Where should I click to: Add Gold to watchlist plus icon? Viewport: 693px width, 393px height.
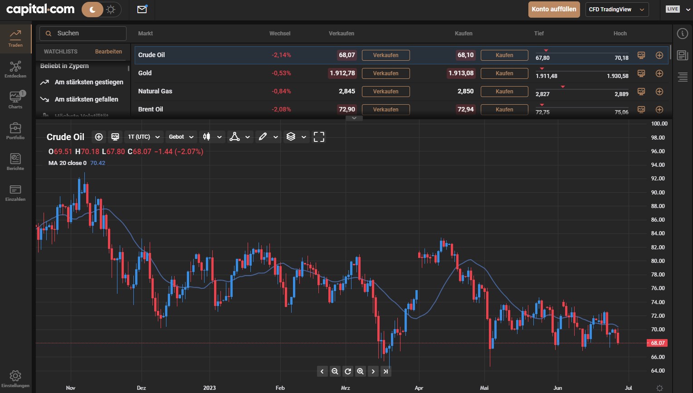coord(659,73)
